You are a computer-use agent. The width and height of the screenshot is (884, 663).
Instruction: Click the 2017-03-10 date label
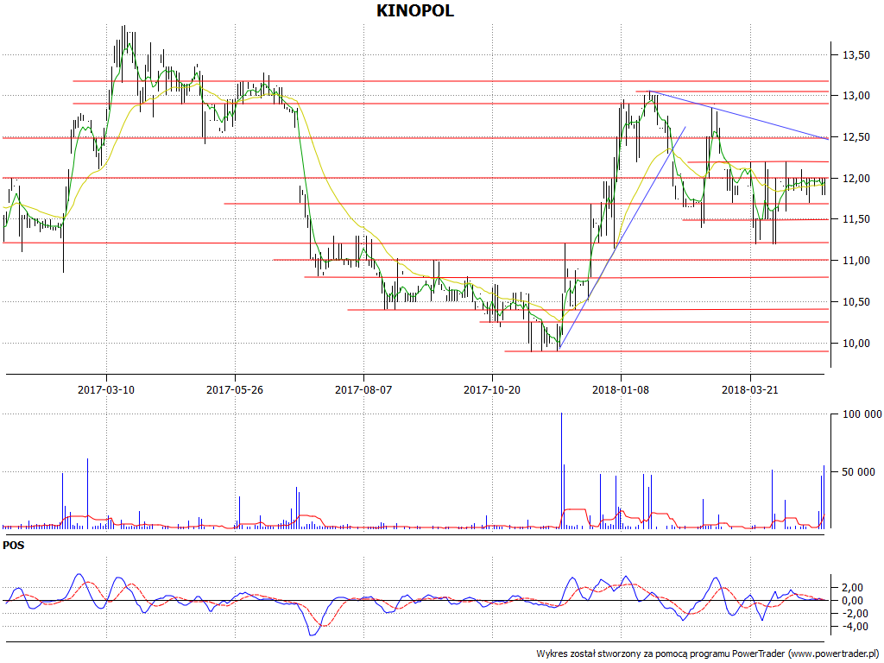point(106,389)
